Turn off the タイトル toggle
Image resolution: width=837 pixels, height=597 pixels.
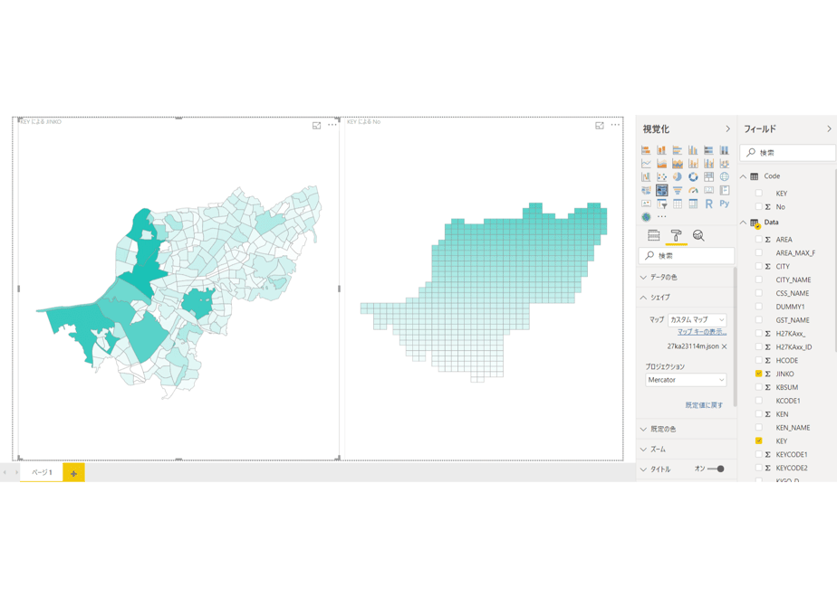pos(716,469)
